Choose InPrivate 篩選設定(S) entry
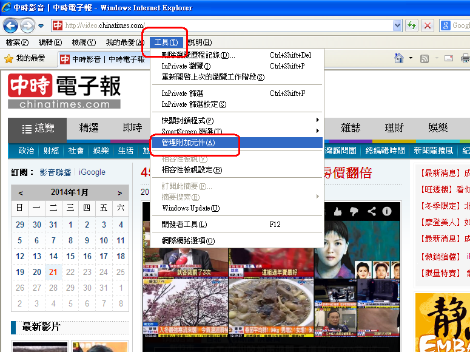Screen dimensions: 470x352 click(237, 104)
